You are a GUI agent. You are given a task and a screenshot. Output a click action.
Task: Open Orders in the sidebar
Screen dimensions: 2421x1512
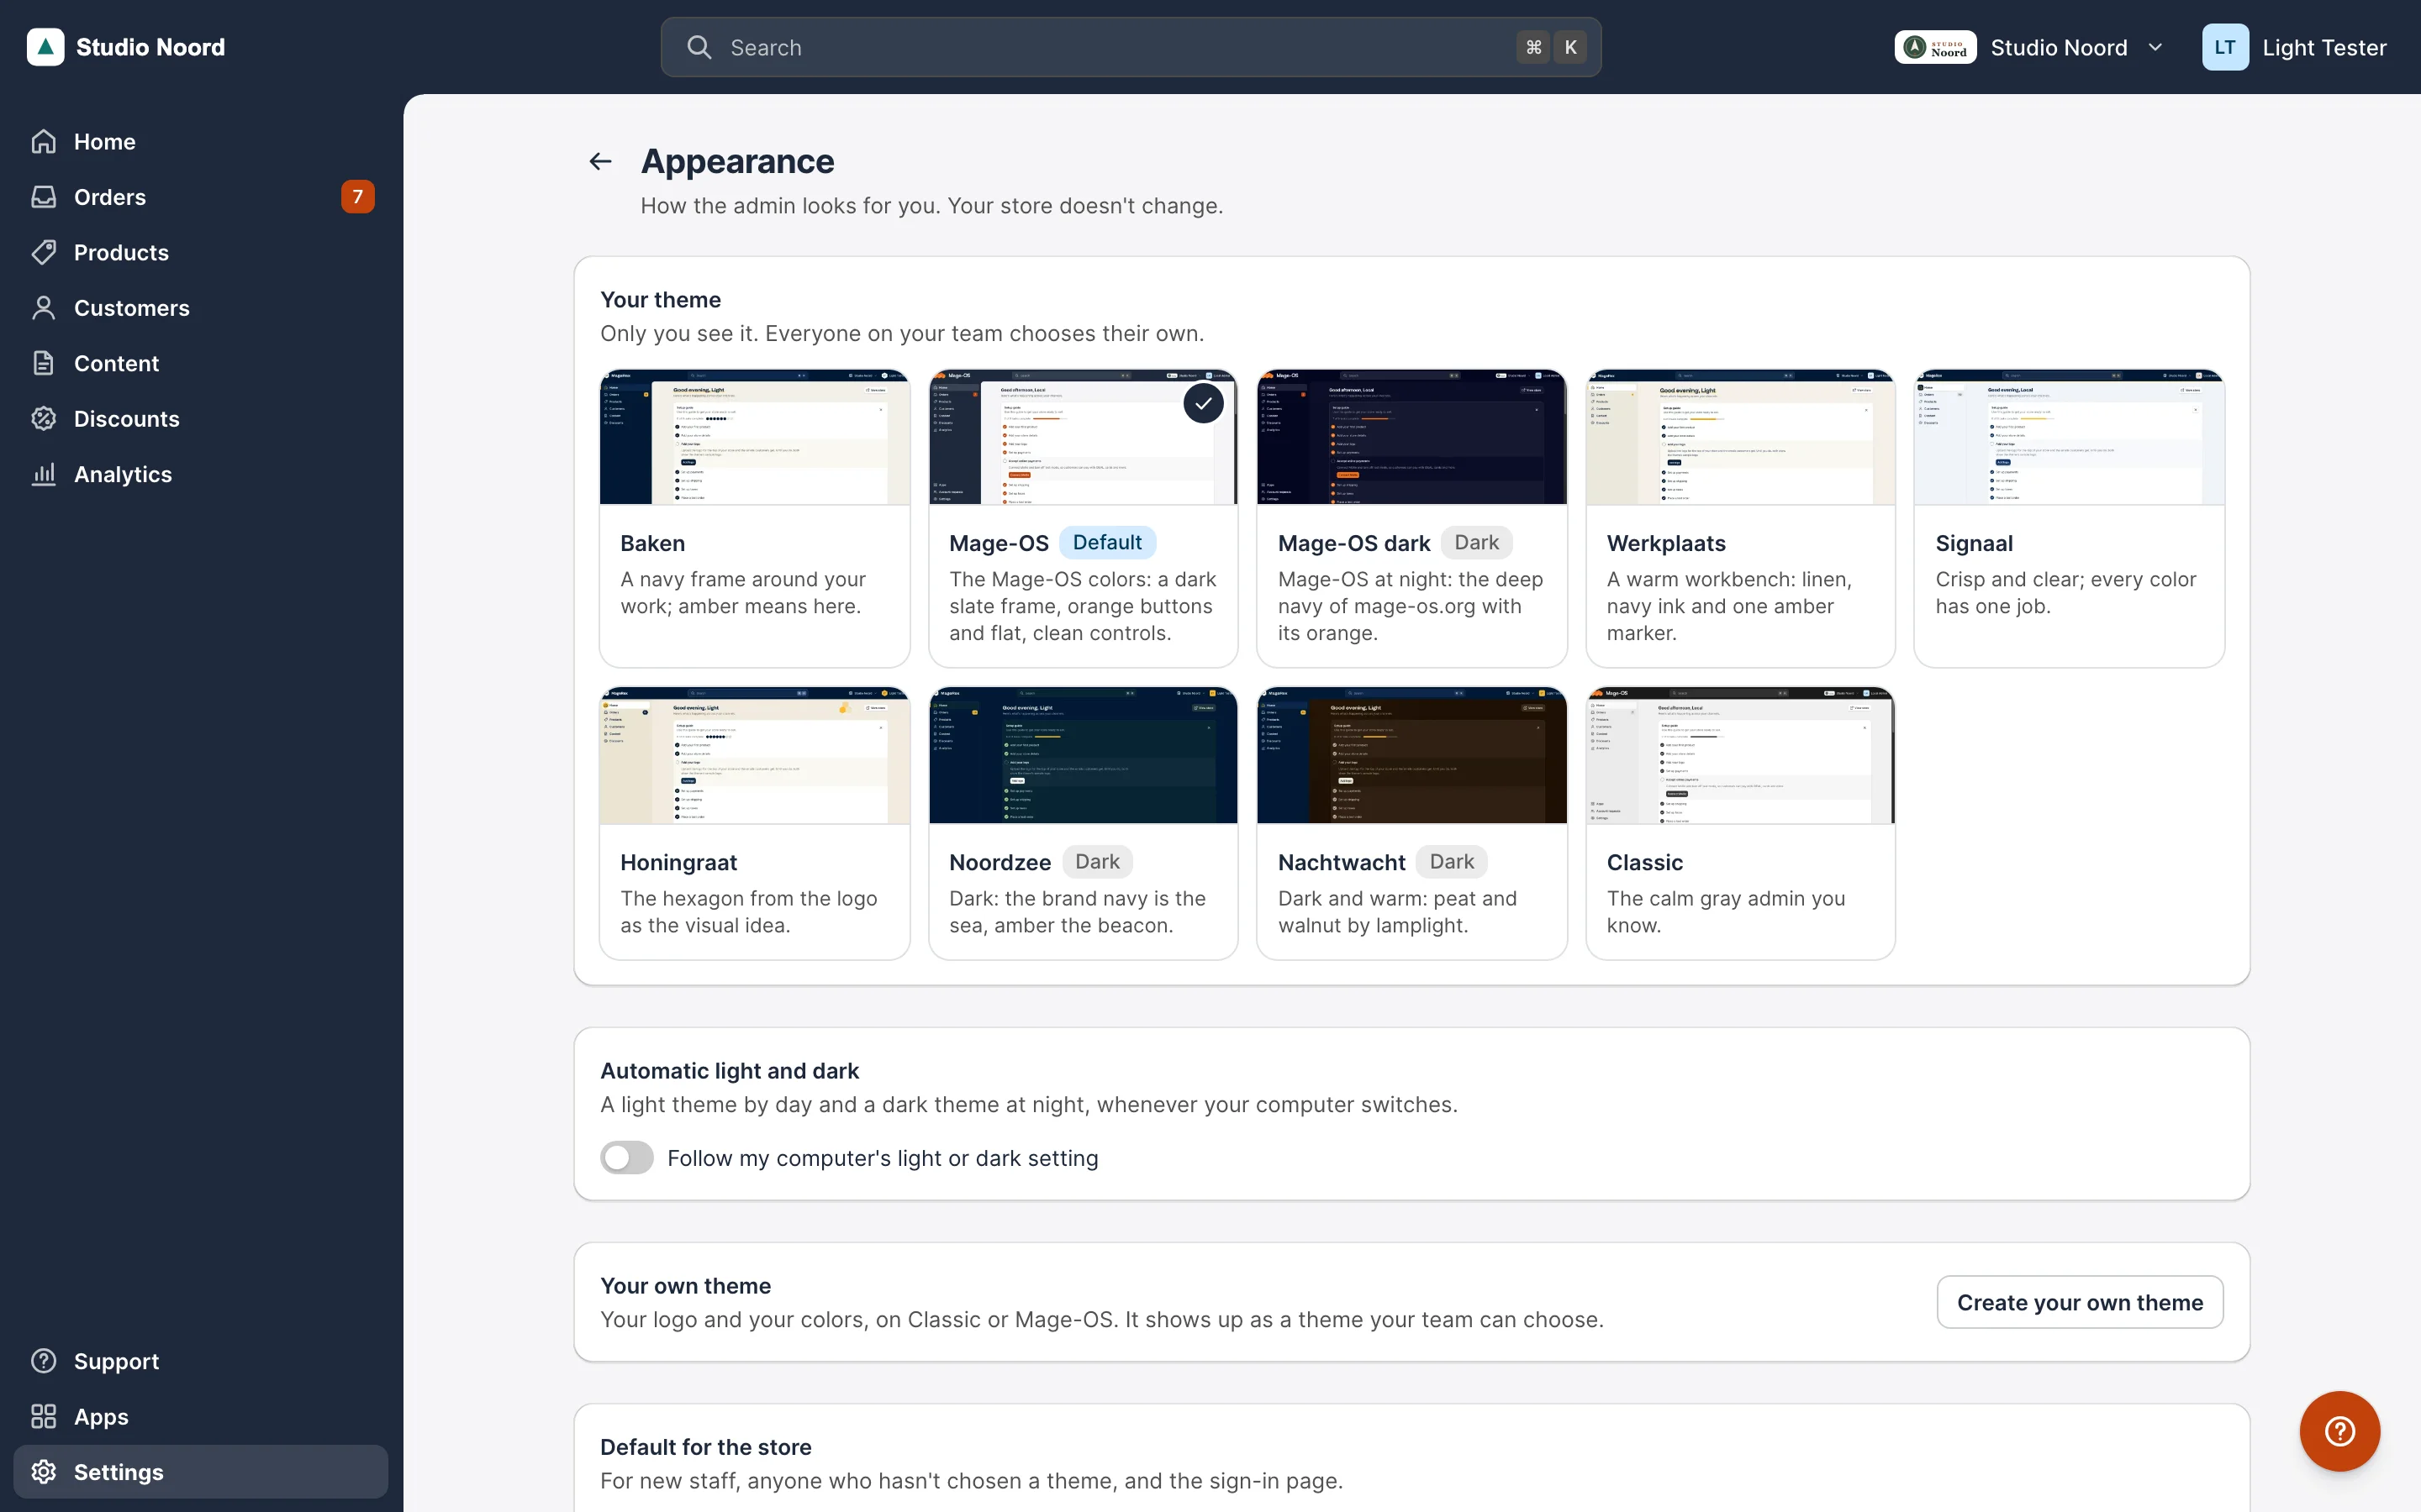201,197
